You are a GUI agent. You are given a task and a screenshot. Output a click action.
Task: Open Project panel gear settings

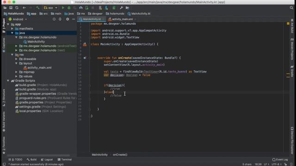68,19
